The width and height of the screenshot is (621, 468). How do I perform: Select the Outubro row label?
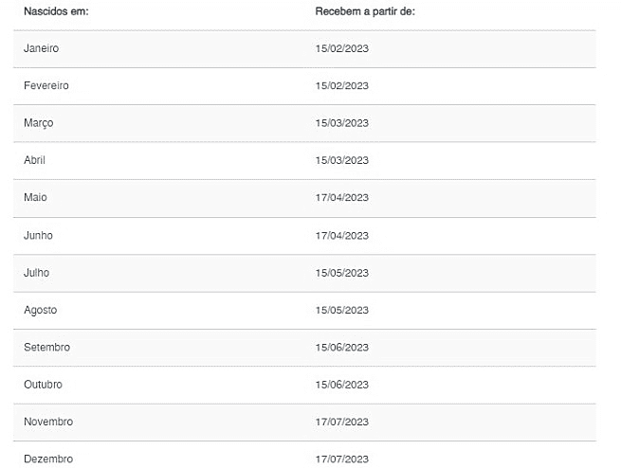coord(43,385)
